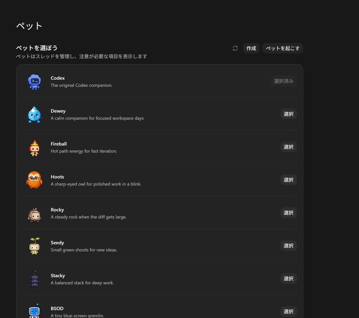Click "Small green shoots for new ideas."
Viewport: 359px width, 318px height.
(84, 250)
